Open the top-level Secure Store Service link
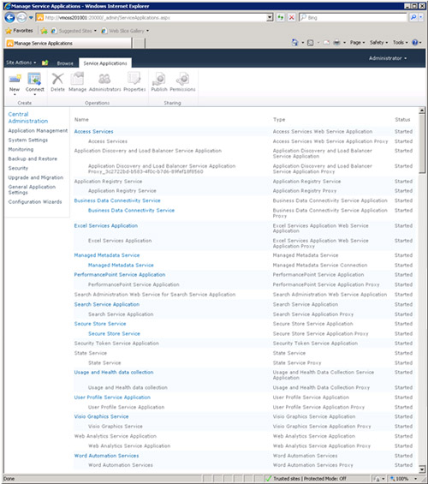Viewport: 428px width, 484px height. 100,324
